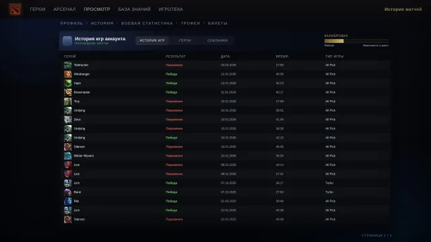The height and width of the screenshot is (242, 431).
Task: Switch to the ГЕРОИ filter tab
Action: tap(185, 40)
